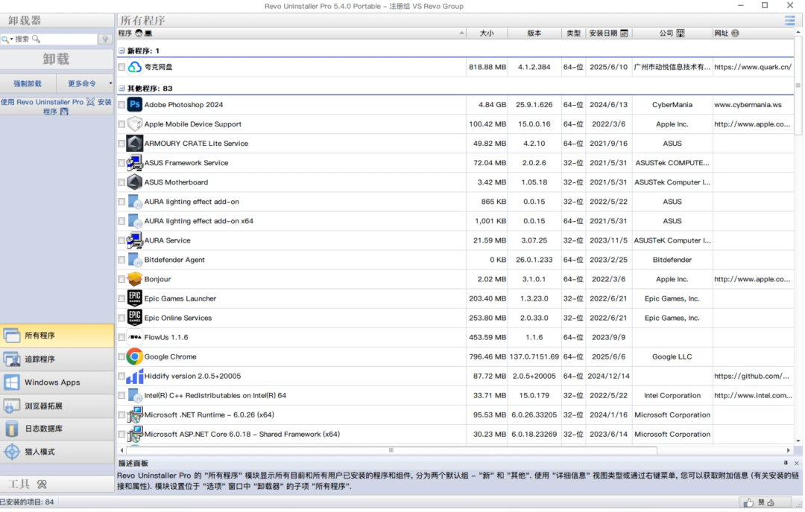This screenshot has height=512, width=805.
Task: Switch to 猎人模式 sidebar tab
Action: pyautogui.click(x=57, y=452)
